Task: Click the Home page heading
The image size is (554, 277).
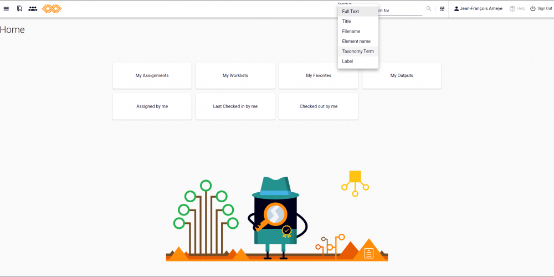Action: (12, 30)
